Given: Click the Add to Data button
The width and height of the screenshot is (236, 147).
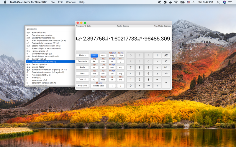Looking at the screenshot, I should click(99, 86).
